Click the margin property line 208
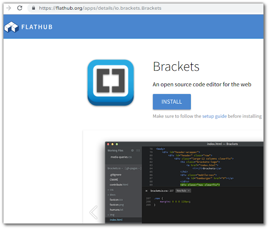The height and width of the screenshot is (229, 269). tap(175, 202)
